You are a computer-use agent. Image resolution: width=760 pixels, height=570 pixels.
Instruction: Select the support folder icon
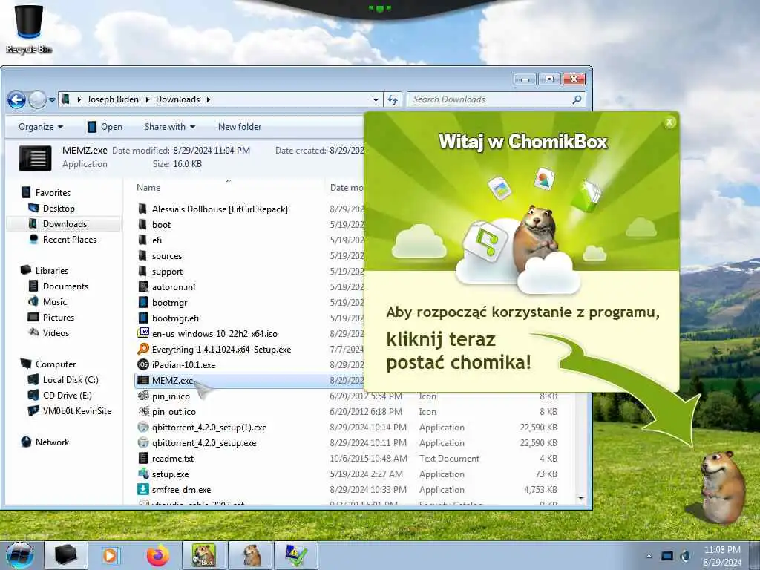(x=143, y=272)
